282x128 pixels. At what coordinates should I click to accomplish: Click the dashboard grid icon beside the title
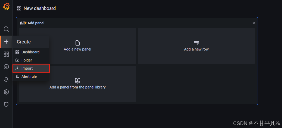pos(19,8)
